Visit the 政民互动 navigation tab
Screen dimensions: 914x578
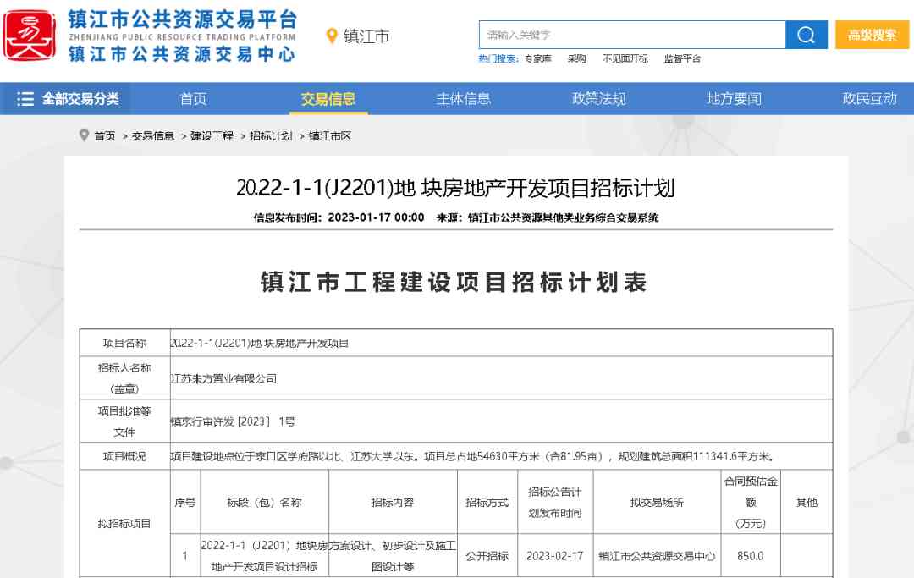[x=869, y=99]
